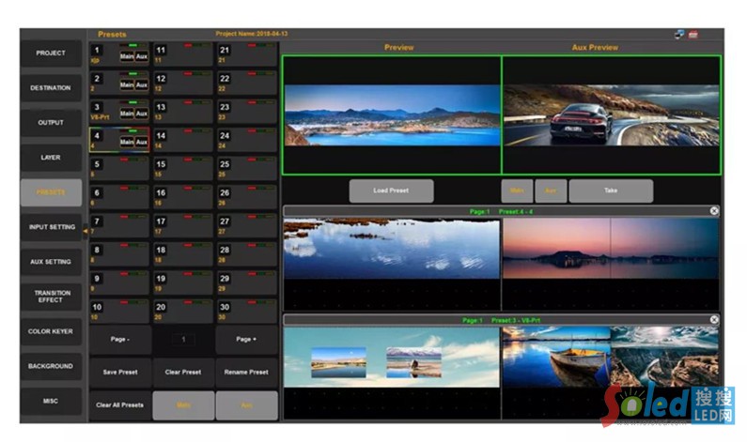Click the preset page number field

183,339
